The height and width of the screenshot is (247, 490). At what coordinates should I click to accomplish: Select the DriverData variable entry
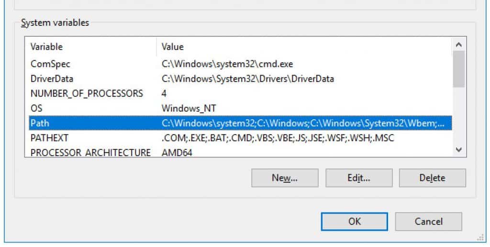pyautogui.click(x=240, y=79)
